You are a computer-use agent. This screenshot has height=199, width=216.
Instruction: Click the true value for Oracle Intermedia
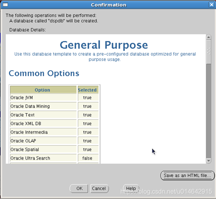click(x=87, y=132)
